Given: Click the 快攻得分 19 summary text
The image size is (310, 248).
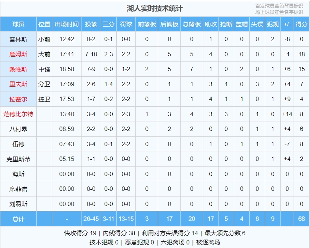Looking at the screenshot, I should point(80,233).
